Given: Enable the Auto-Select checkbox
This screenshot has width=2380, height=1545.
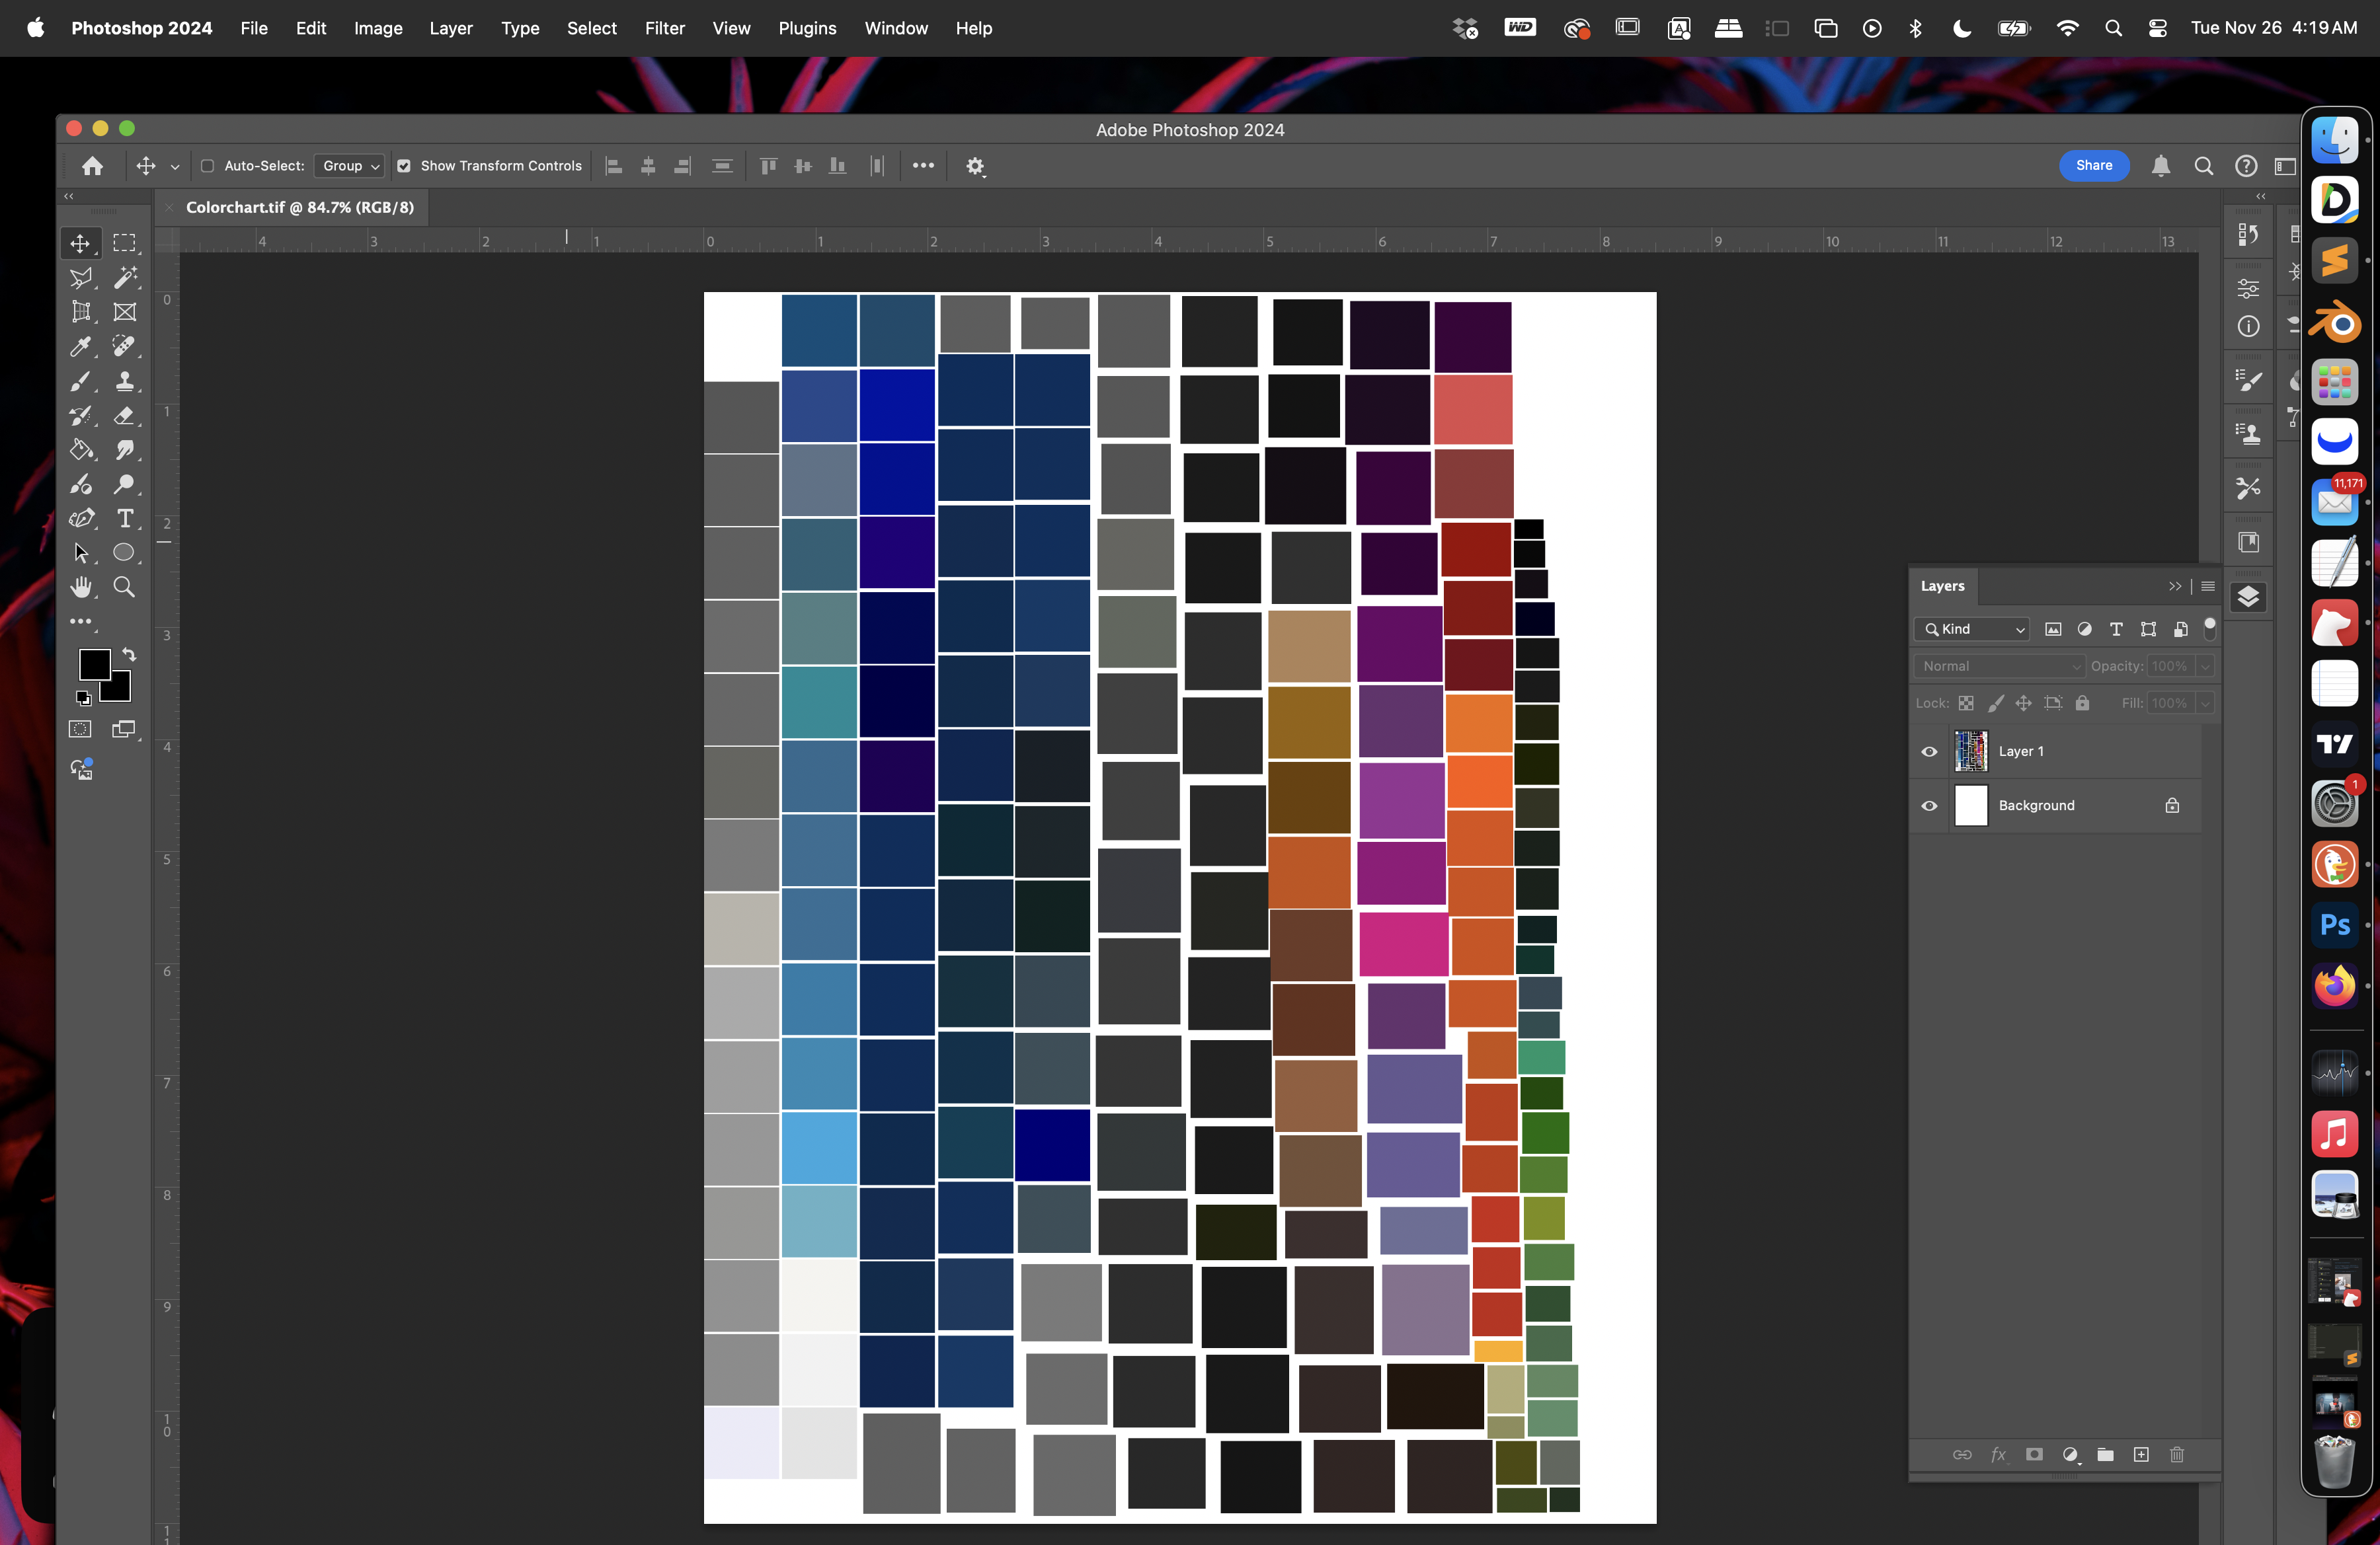Looking at the screenshot, I should pyautogui.click(x=207, y=166).
